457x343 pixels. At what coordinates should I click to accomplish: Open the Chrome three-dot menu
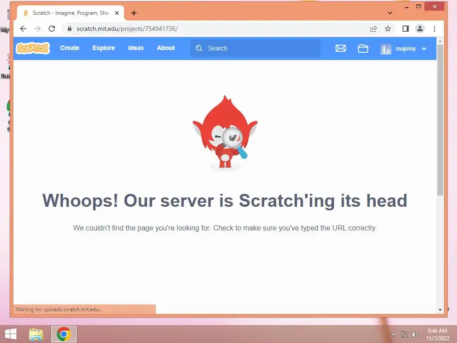coord(434,29)
